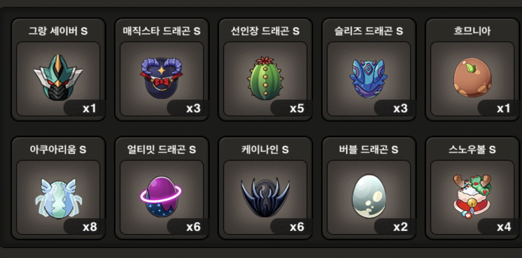
Task: Click the 스노우볼 S x4 count badge
Action: point(498,227)
